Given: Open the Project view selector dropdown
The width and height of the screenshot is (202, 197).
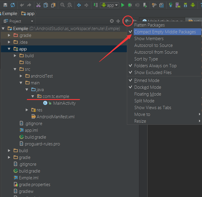Looking at the screenshot, I should [x=18, y=21].
